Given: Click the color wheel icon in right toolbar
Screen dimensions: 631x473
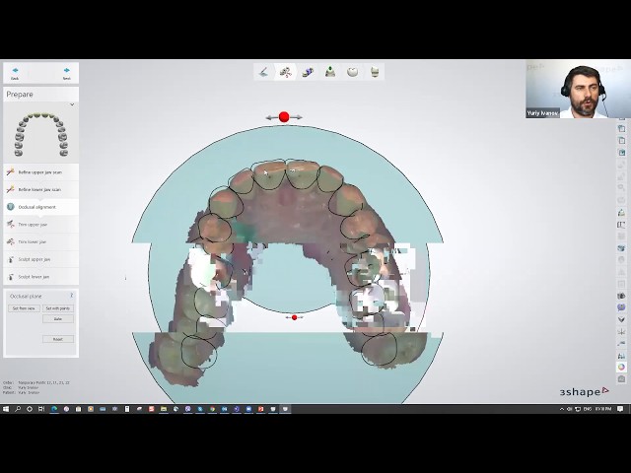Looking at the screenshot, I should pyautogui.click(x=621, y=367).
